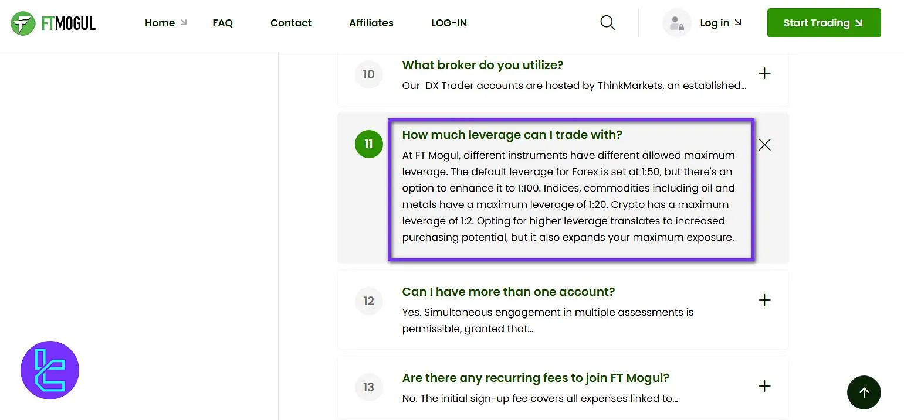This screenshot has width=904, height=420.
Task: Click the scroll-to-top arrow button
Action: click(864, 392)
